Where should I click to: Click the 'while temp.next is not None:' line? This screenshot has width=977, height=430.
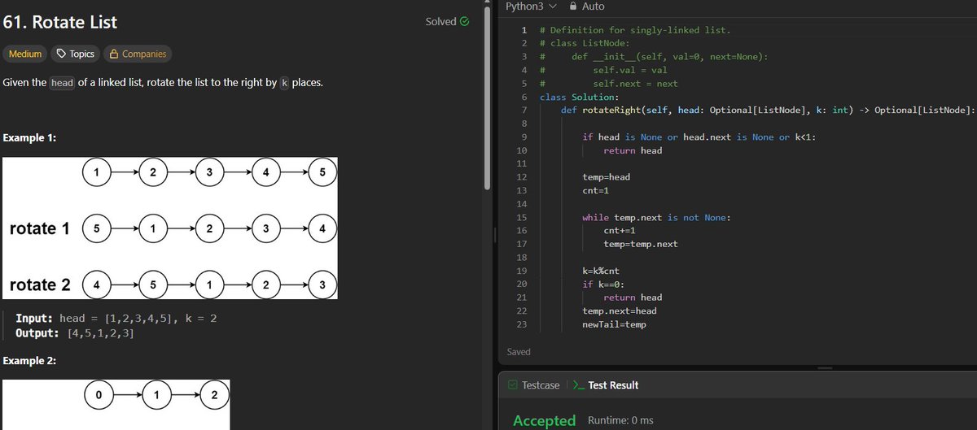tap(656, 217)
